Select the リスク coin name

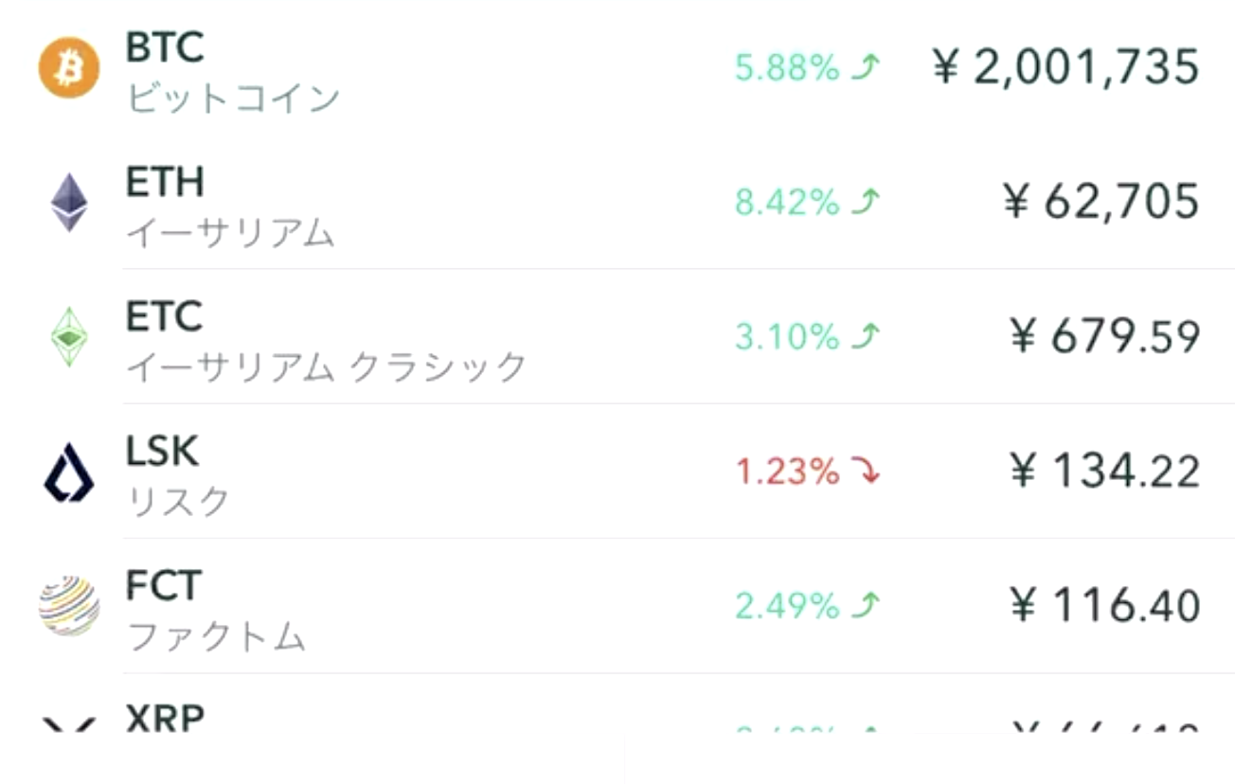178,501
